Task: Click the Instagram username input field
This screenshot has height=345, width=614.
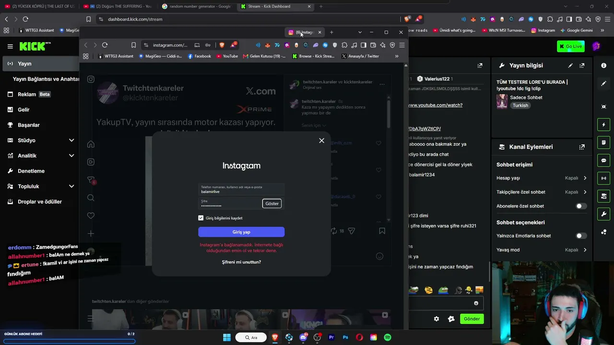Action: click(241, 189)
